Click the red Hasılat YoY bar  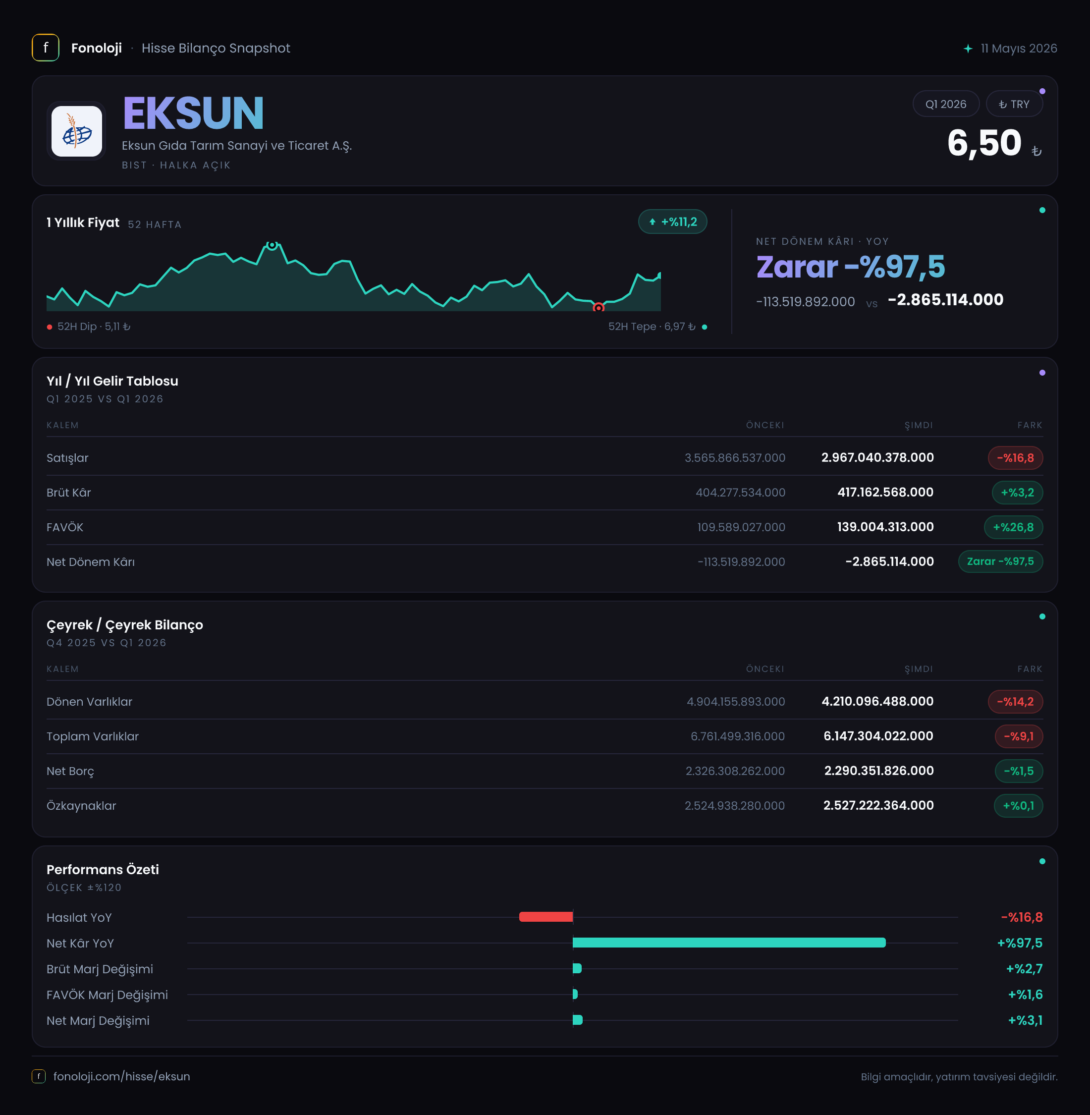coord(546,917)
